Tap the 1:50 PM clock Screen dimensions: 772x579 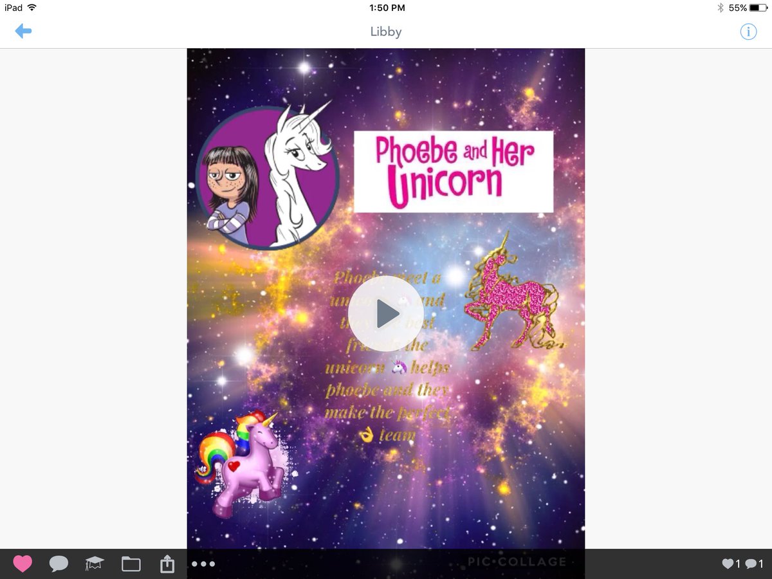(x=387, y=8)
